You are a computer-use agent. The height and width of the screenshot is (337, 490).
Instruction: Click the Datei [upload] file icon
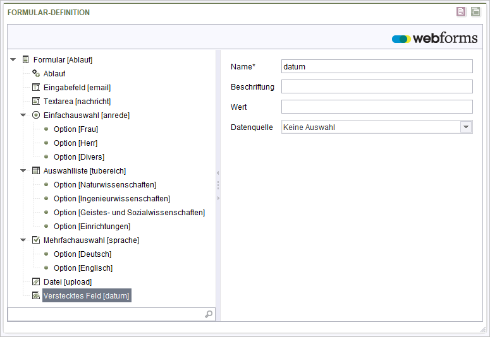[36, 281]
